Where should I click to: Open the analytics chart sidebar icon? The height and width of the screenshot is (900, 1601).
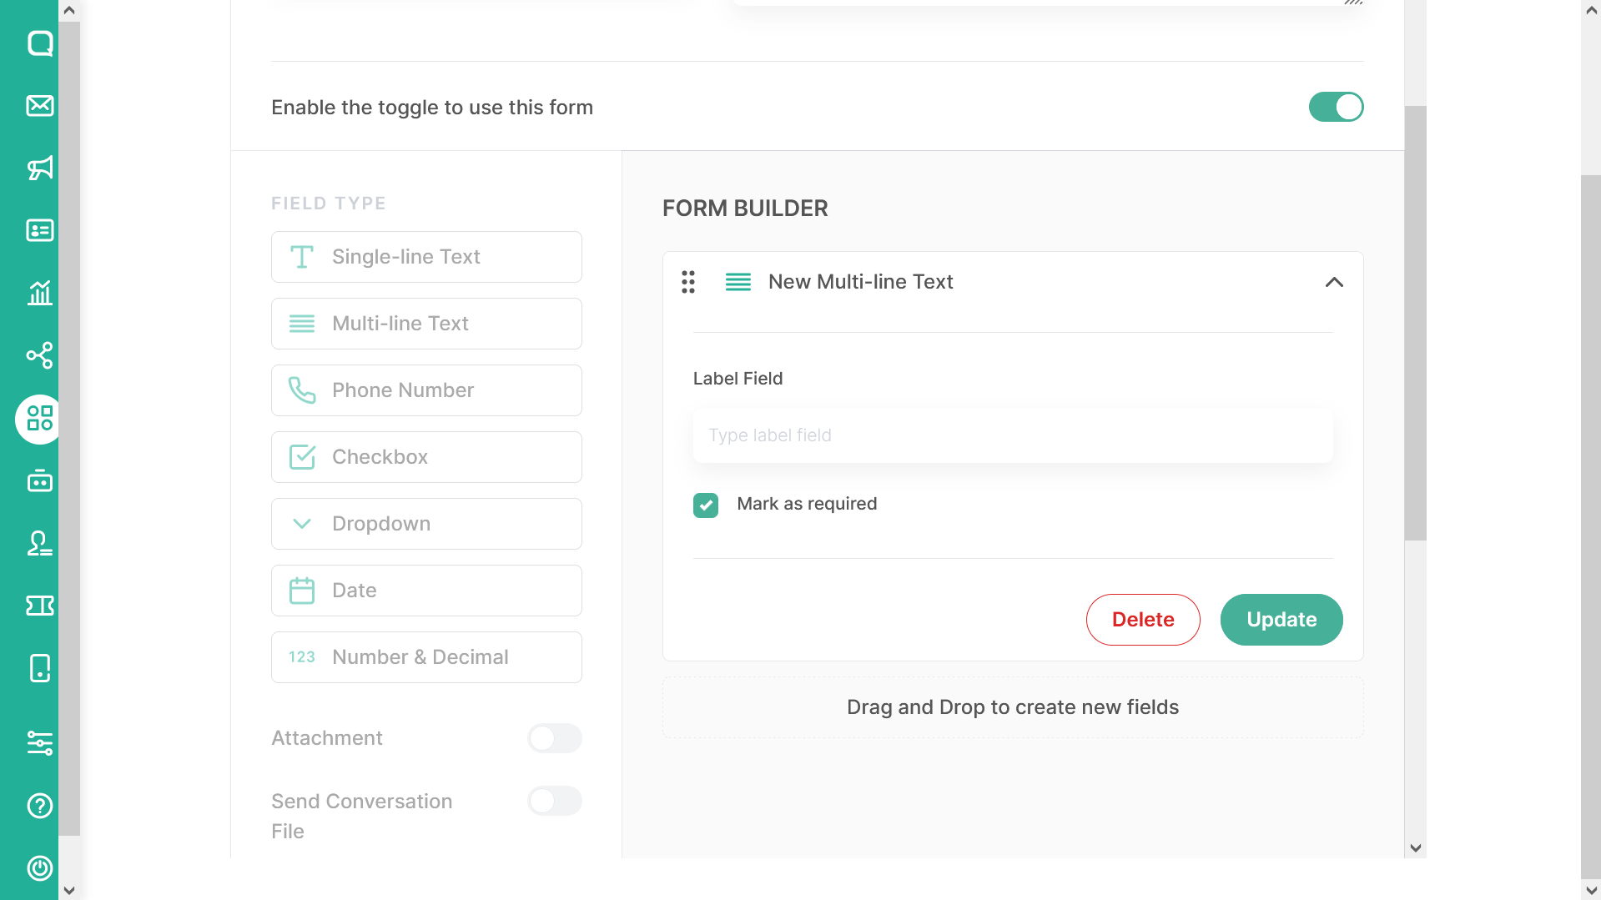click(x=39, y=293)
